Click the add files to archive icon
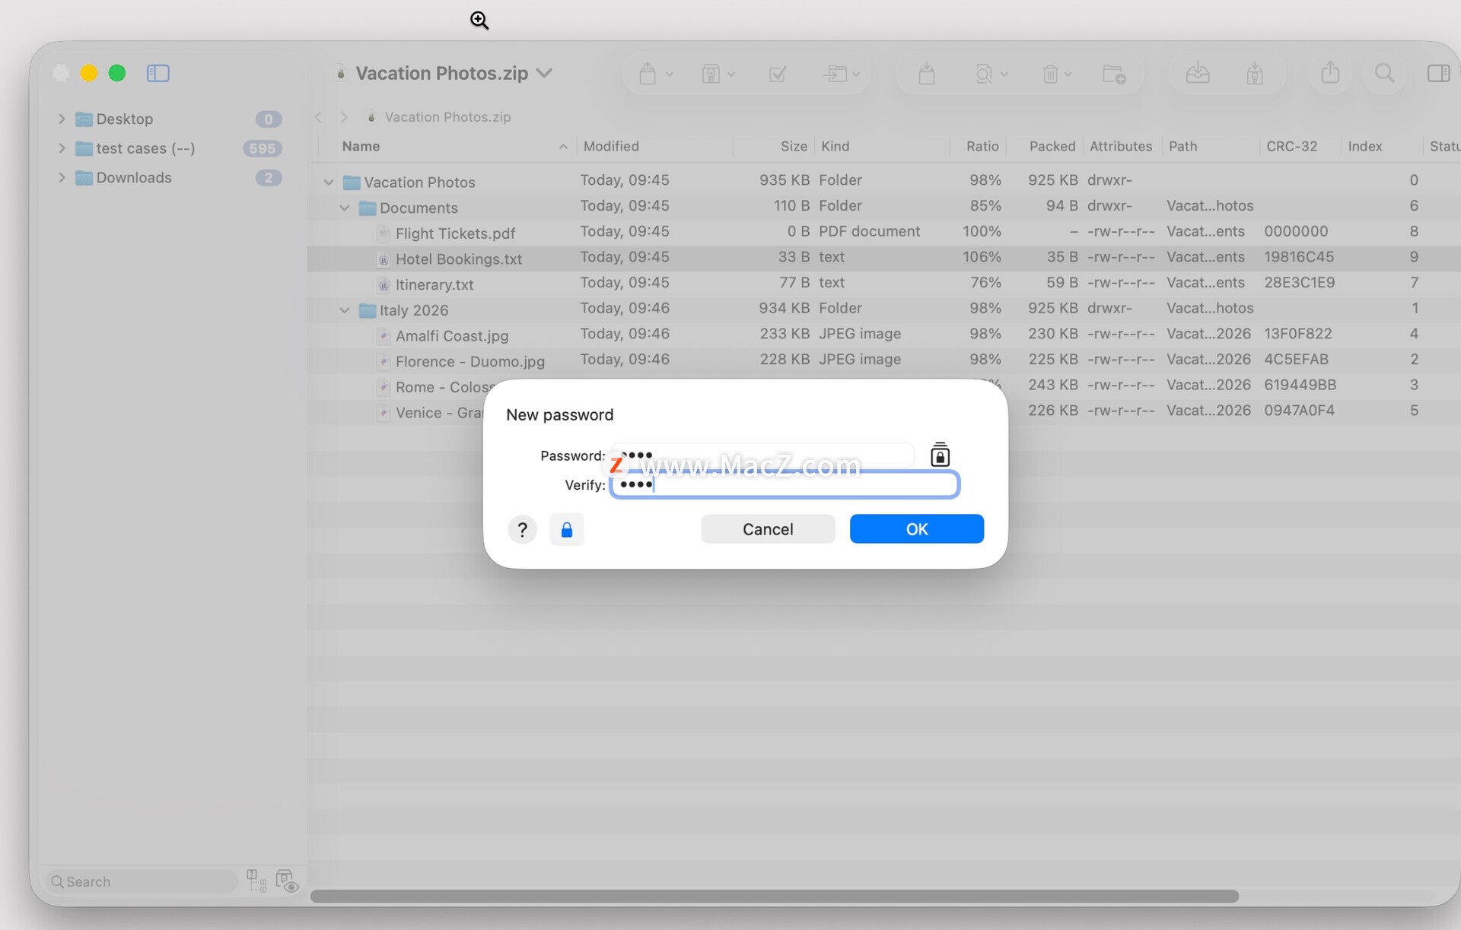1461x930 pixels. point(927,74)
